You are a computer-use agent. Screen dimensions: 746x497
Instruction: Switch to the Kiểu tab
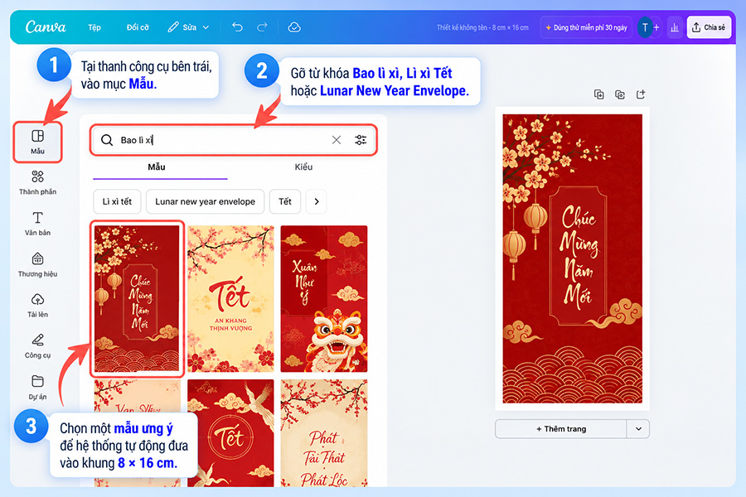pyautogui.click(x=303, y=167)
